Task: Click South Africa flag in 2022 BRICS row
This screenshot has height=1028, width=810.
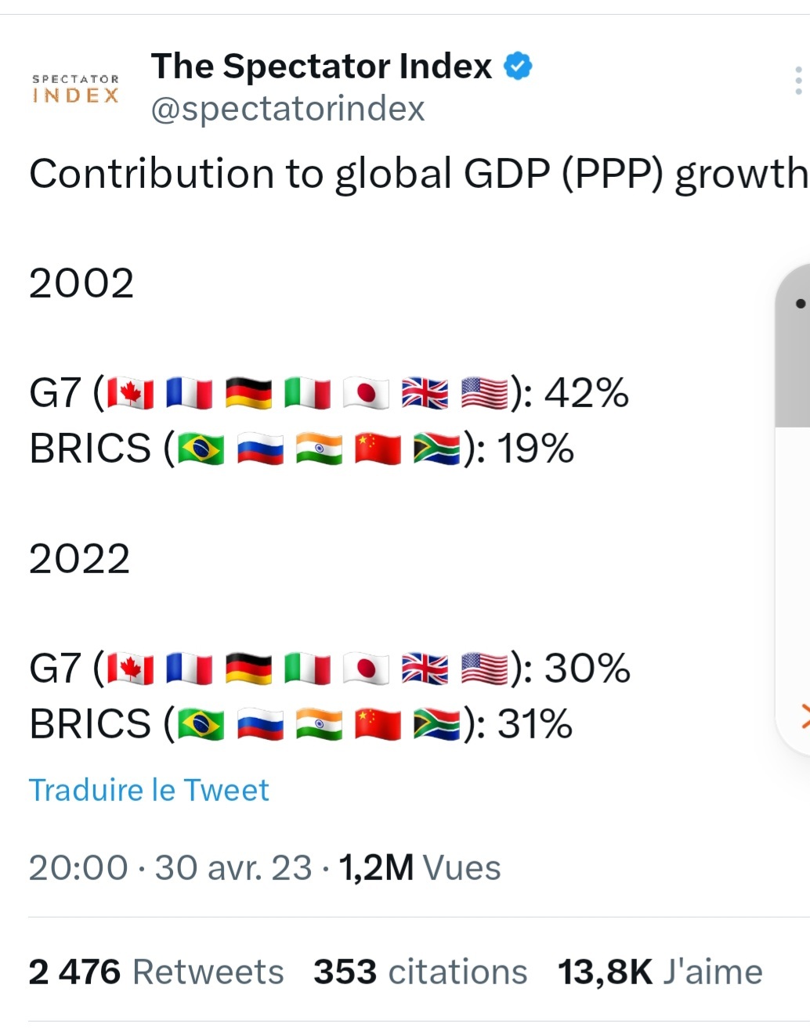Action: point(436,725)
